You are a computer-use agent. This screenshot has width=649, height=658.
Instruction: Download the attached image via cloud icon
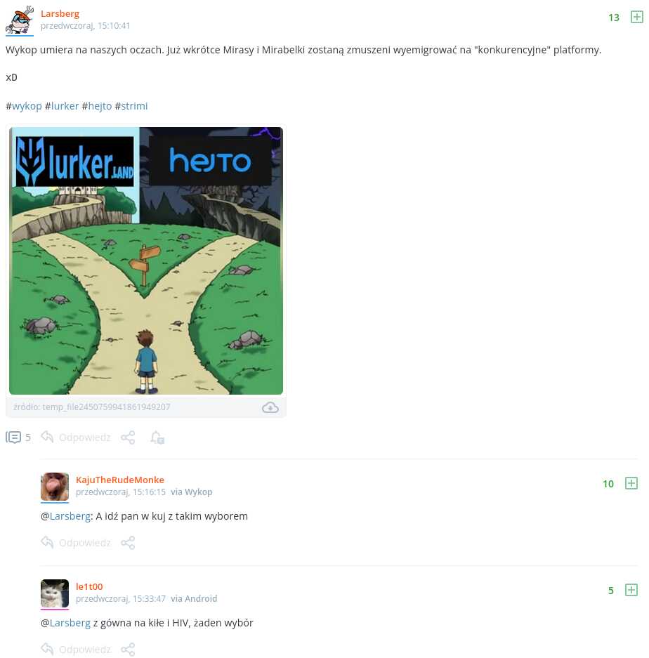270,407
